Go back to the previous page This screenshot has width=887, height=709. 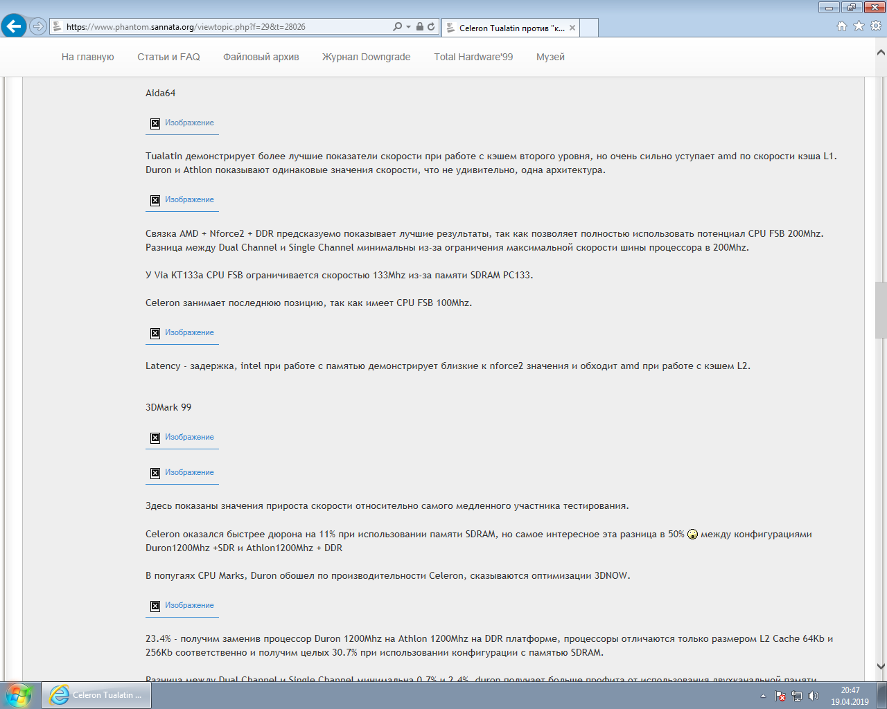click(x=14, y=26)
